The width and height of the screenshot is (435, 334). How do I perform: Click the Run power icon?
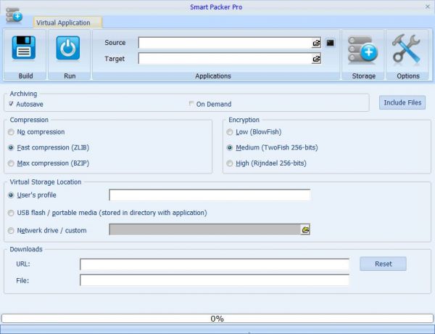tap(69, 49)
